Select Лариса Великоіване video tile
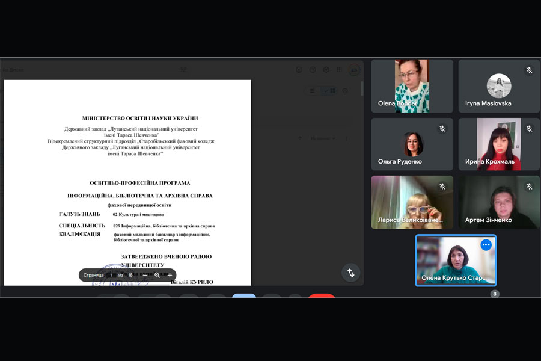Image resolution: width=541 pixels, height=361 pixels. [412, 202]
